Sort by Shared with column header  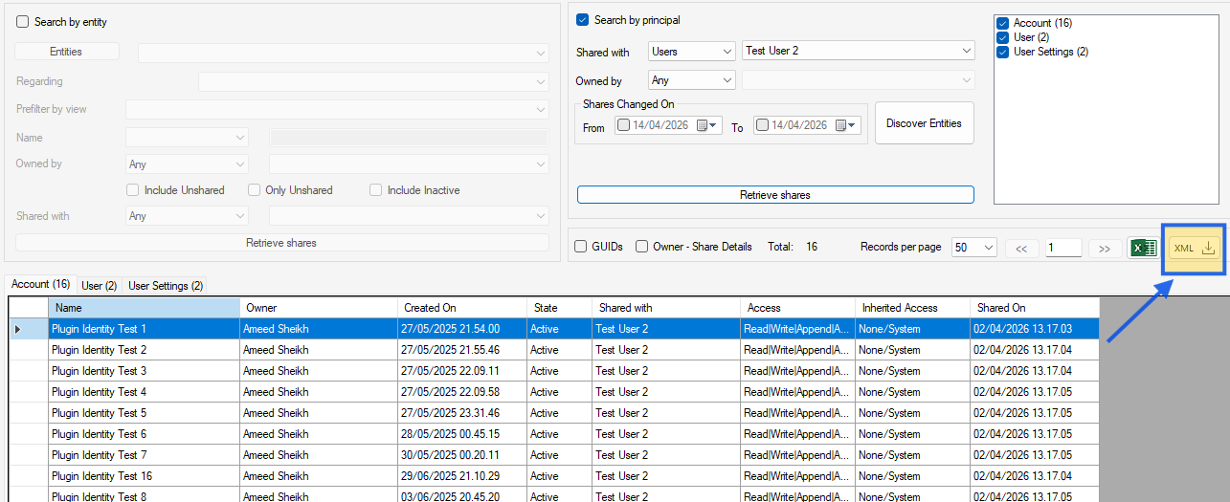tap(666, 308)
